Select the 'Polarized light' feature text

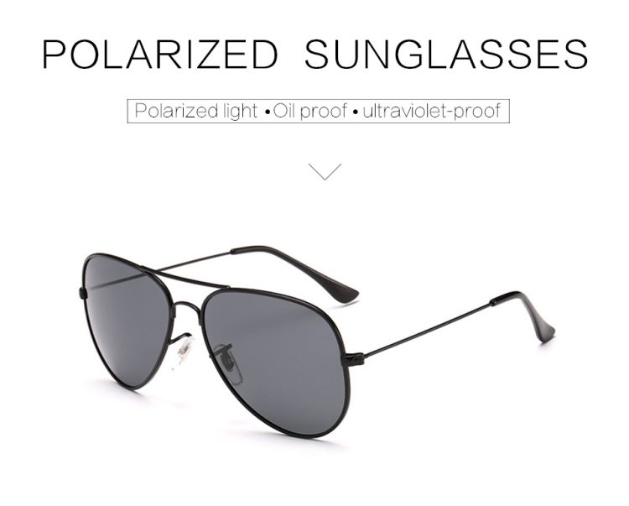[195, 111]
